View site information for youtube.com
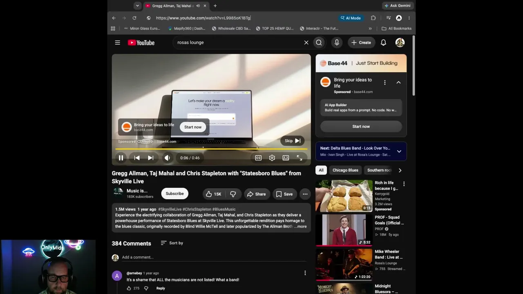This screenshot has height=294, width=523. [x=148, y=18]
